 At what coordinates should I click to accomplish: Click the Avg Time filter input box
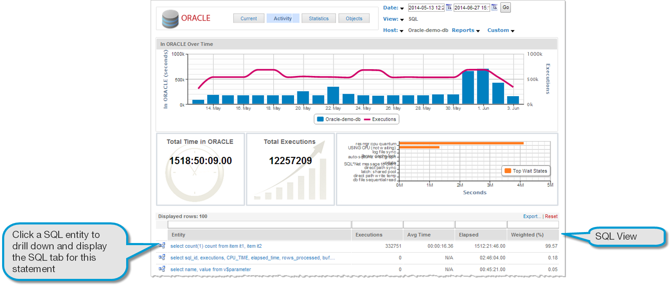[429, 224]
